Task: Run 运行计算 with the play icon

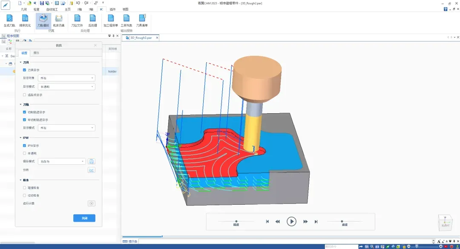Action: [x=92, y=203]
